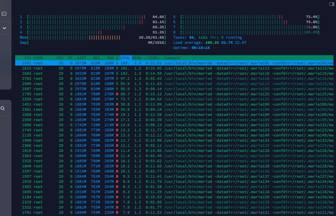The height and width of the screenshot is (216, 336).
Task: Sort by the RES column header
Action: coord(96,58)
